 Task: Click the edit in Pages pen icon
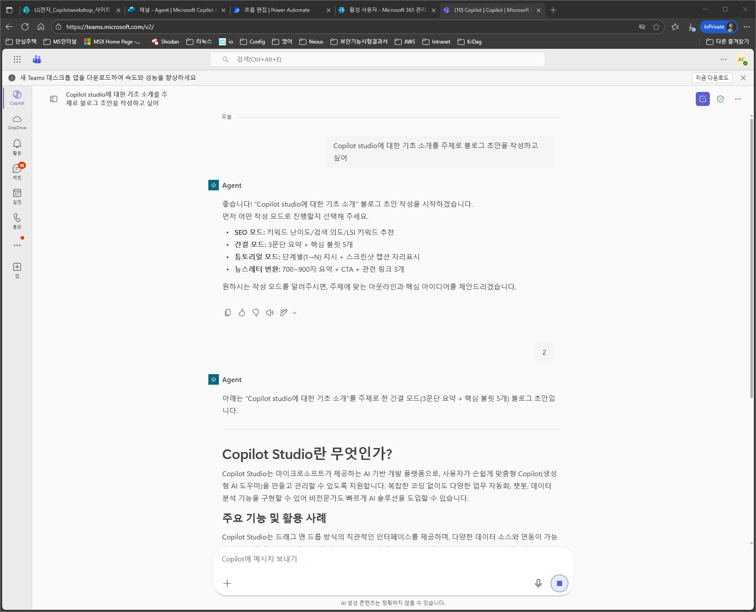[x=284, y=313]
